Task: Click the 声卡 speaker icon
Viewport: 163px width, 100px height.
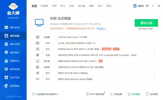Action: (x=37, y=79)
